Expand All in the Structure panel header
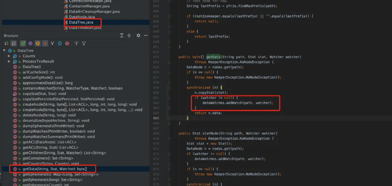The height and width of the screenshot is (186, 392). (x=122, y=36)
